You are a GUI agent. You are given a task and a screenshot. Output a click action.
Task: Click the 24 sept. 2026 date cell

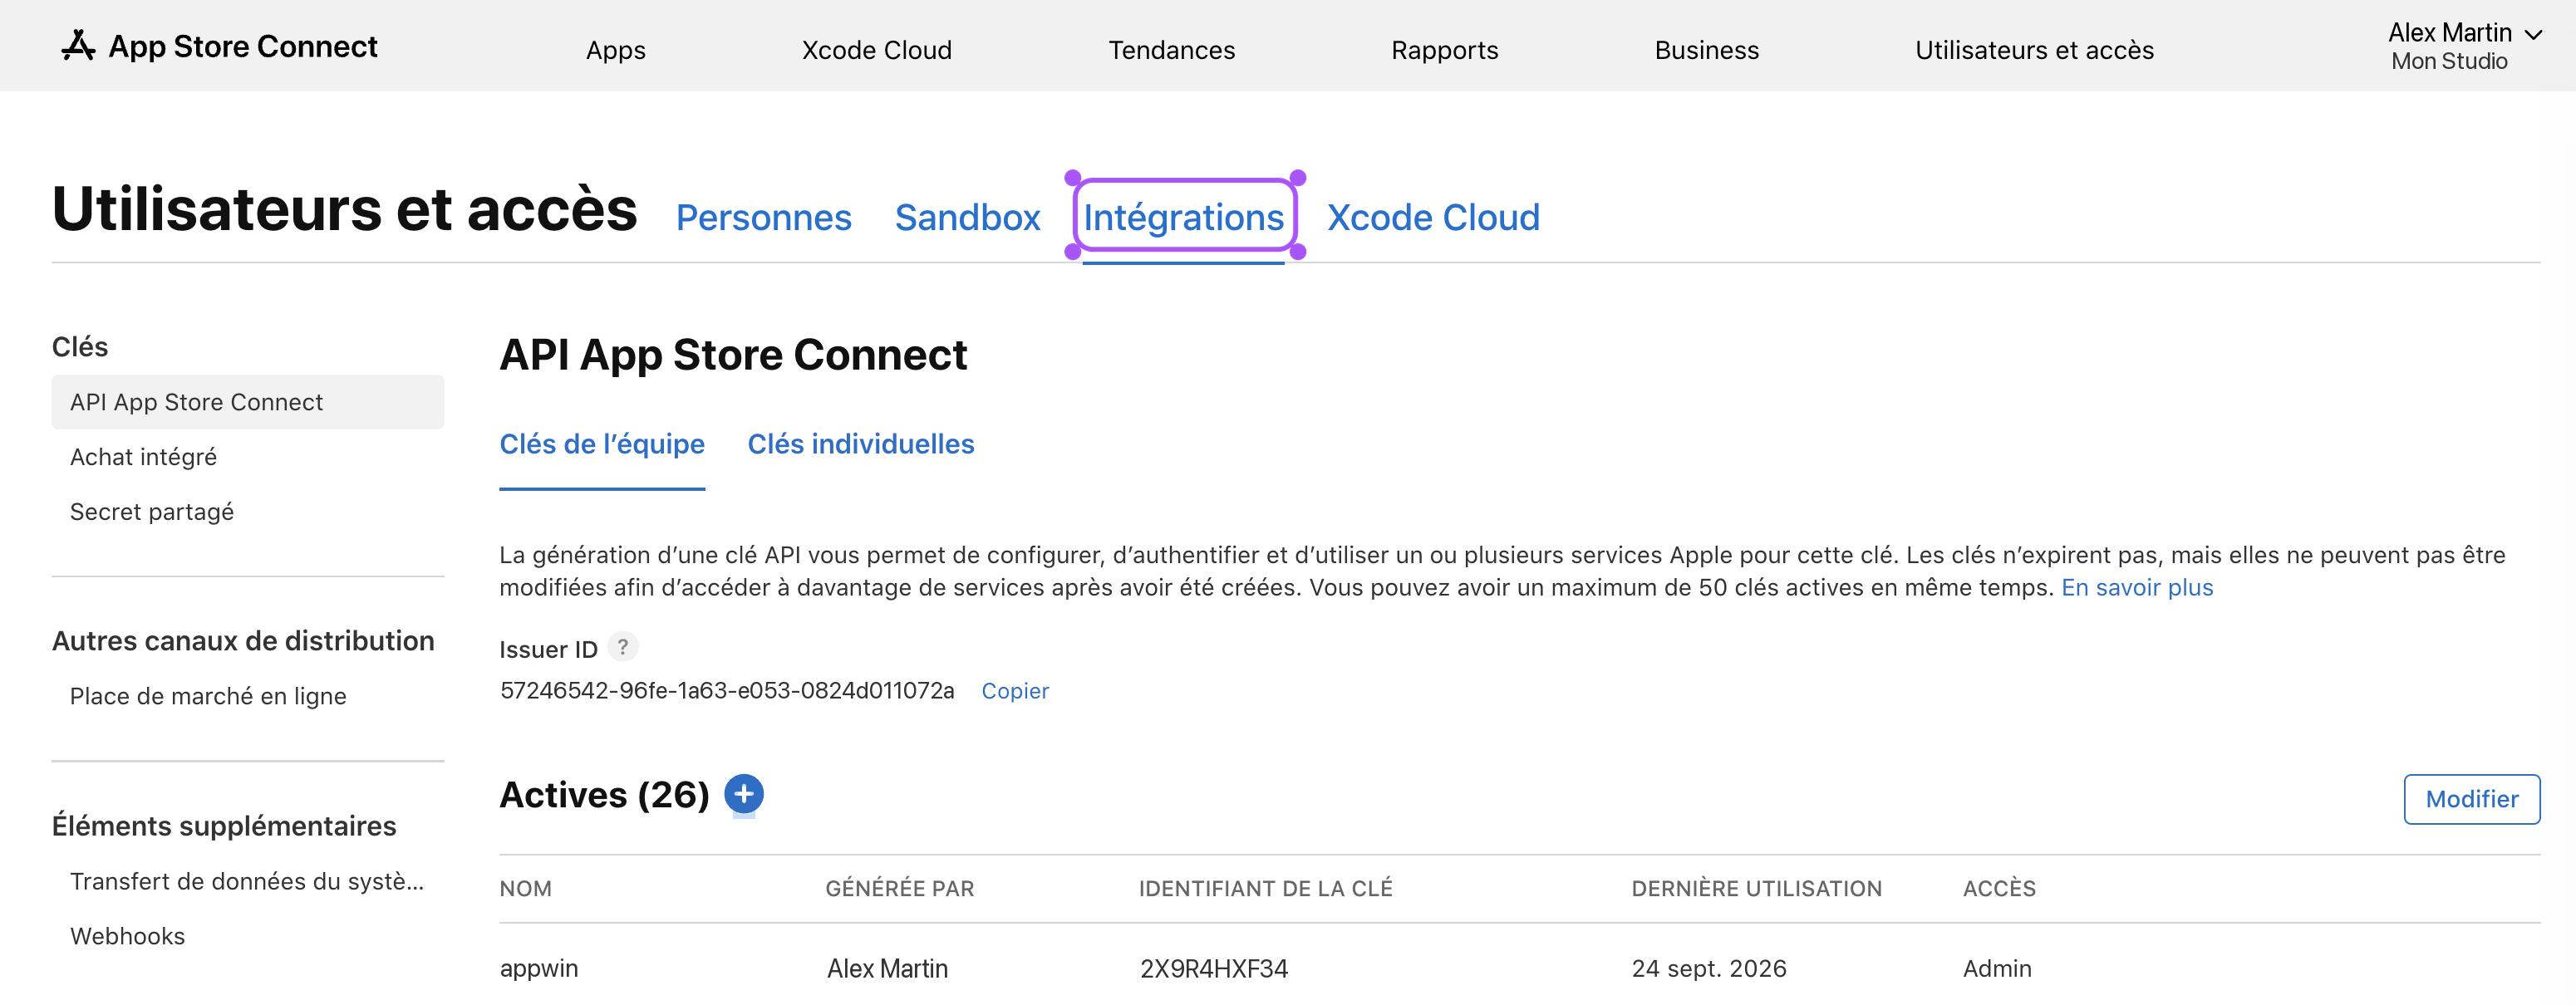coord(1709,969)
